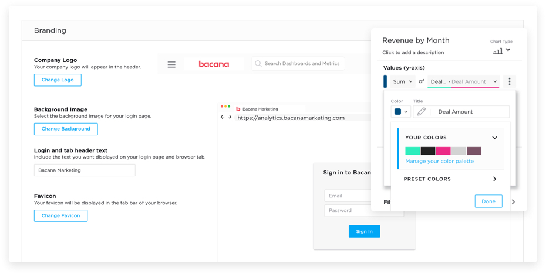This screenshot has width=546, height=274.
Task: Click the Change Logo button
Action: [58, 80]
